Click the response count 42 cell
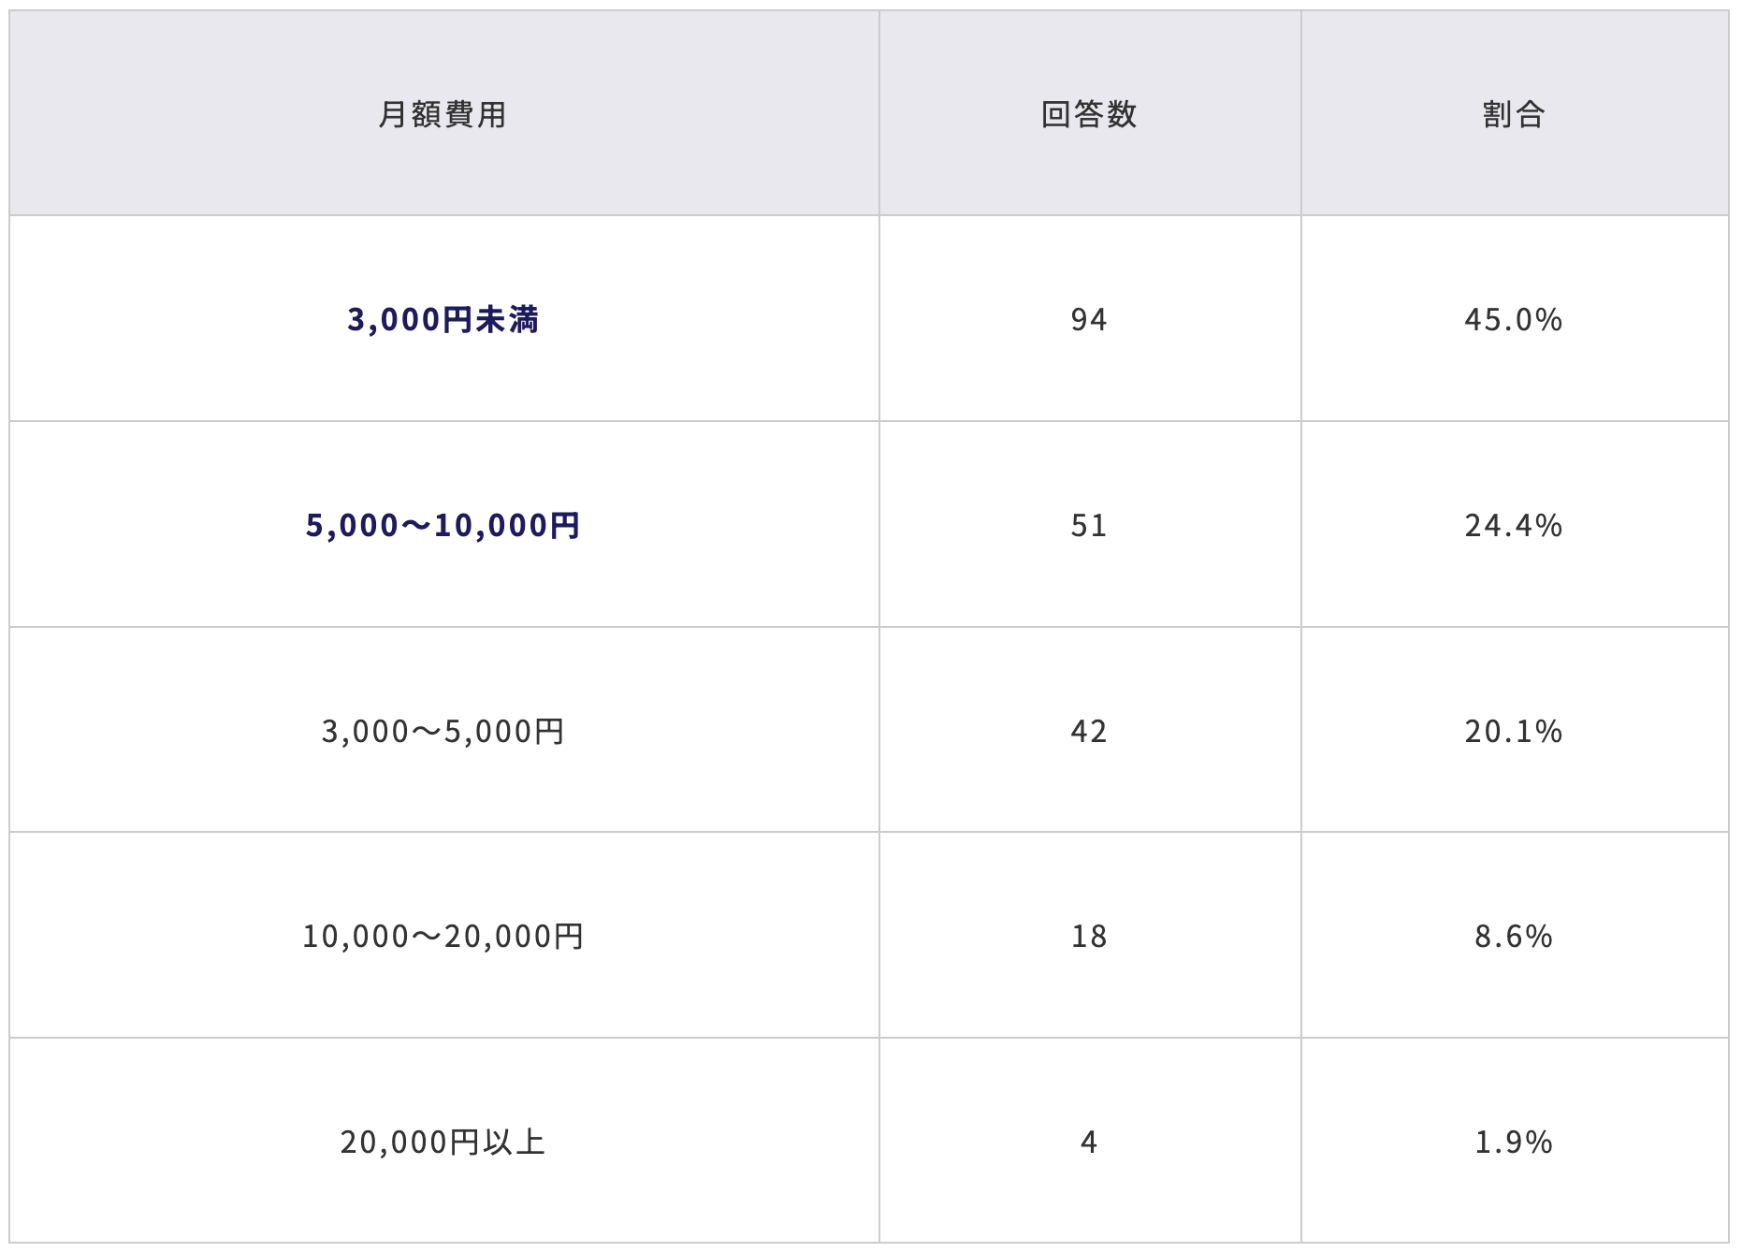The height and width of the screenshot is (1252, 1742). 1089,731
